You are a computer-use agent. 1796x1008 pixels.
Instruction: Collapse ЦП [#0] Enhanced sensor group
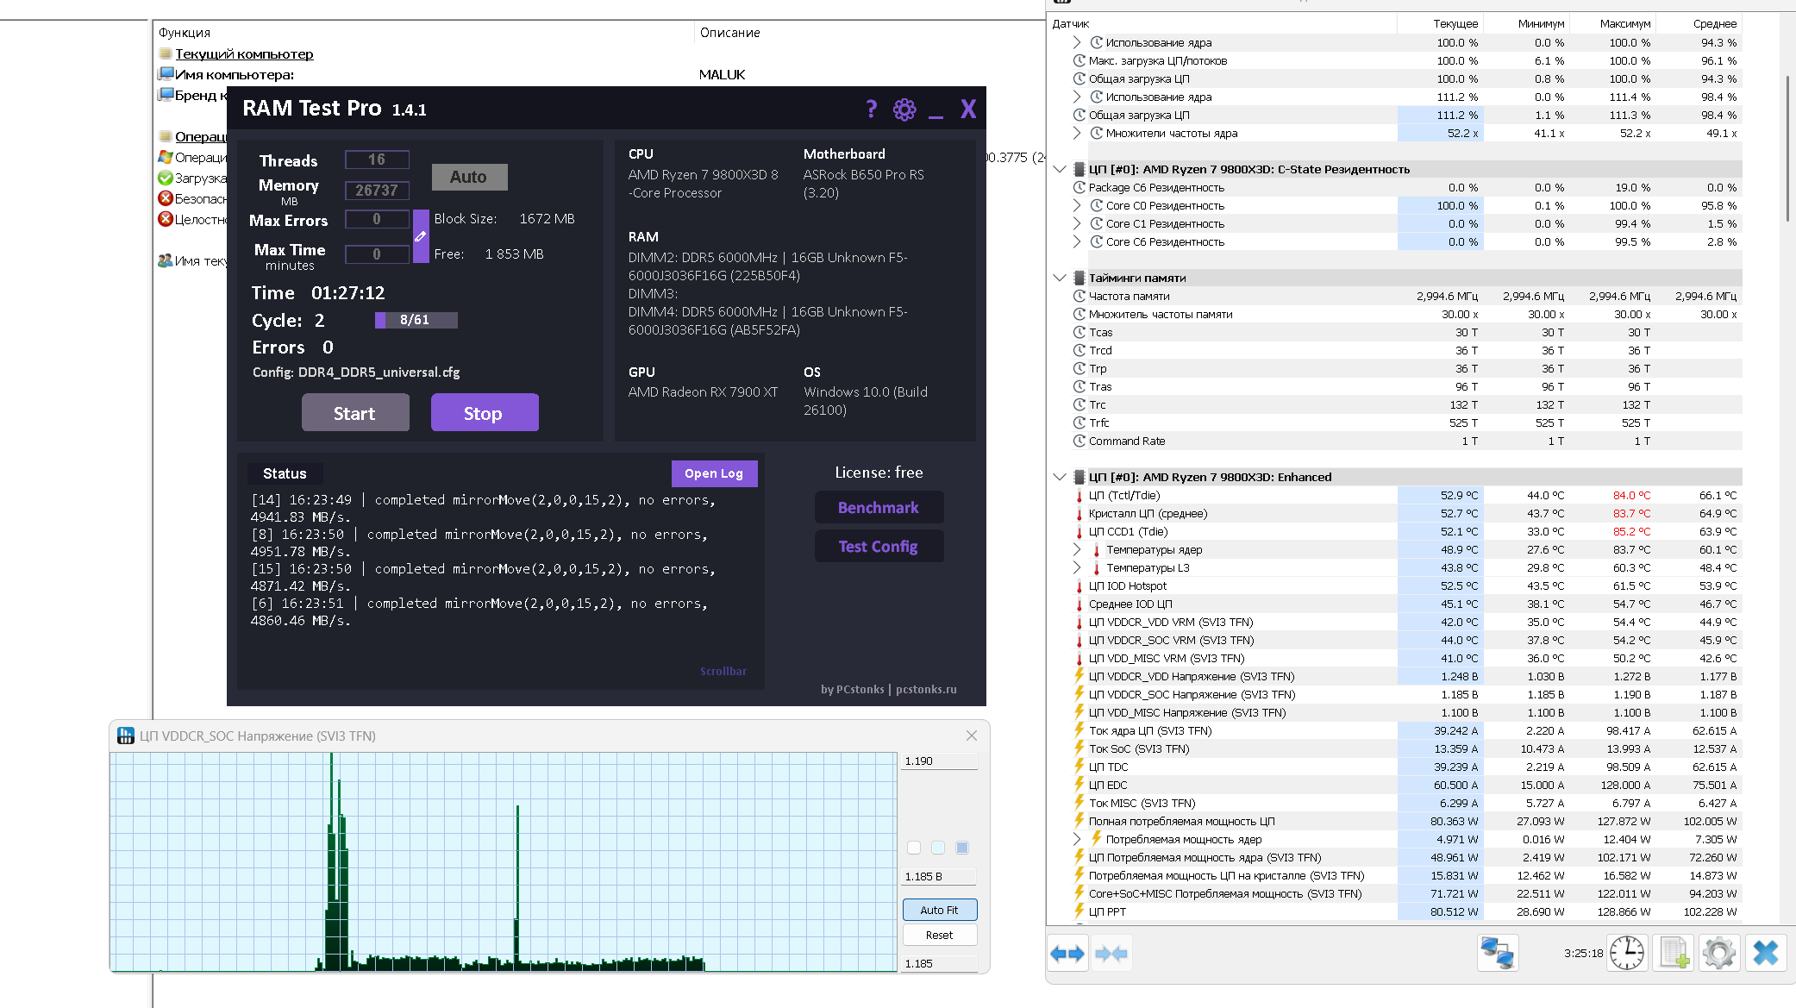click(x=1060, y=477)
